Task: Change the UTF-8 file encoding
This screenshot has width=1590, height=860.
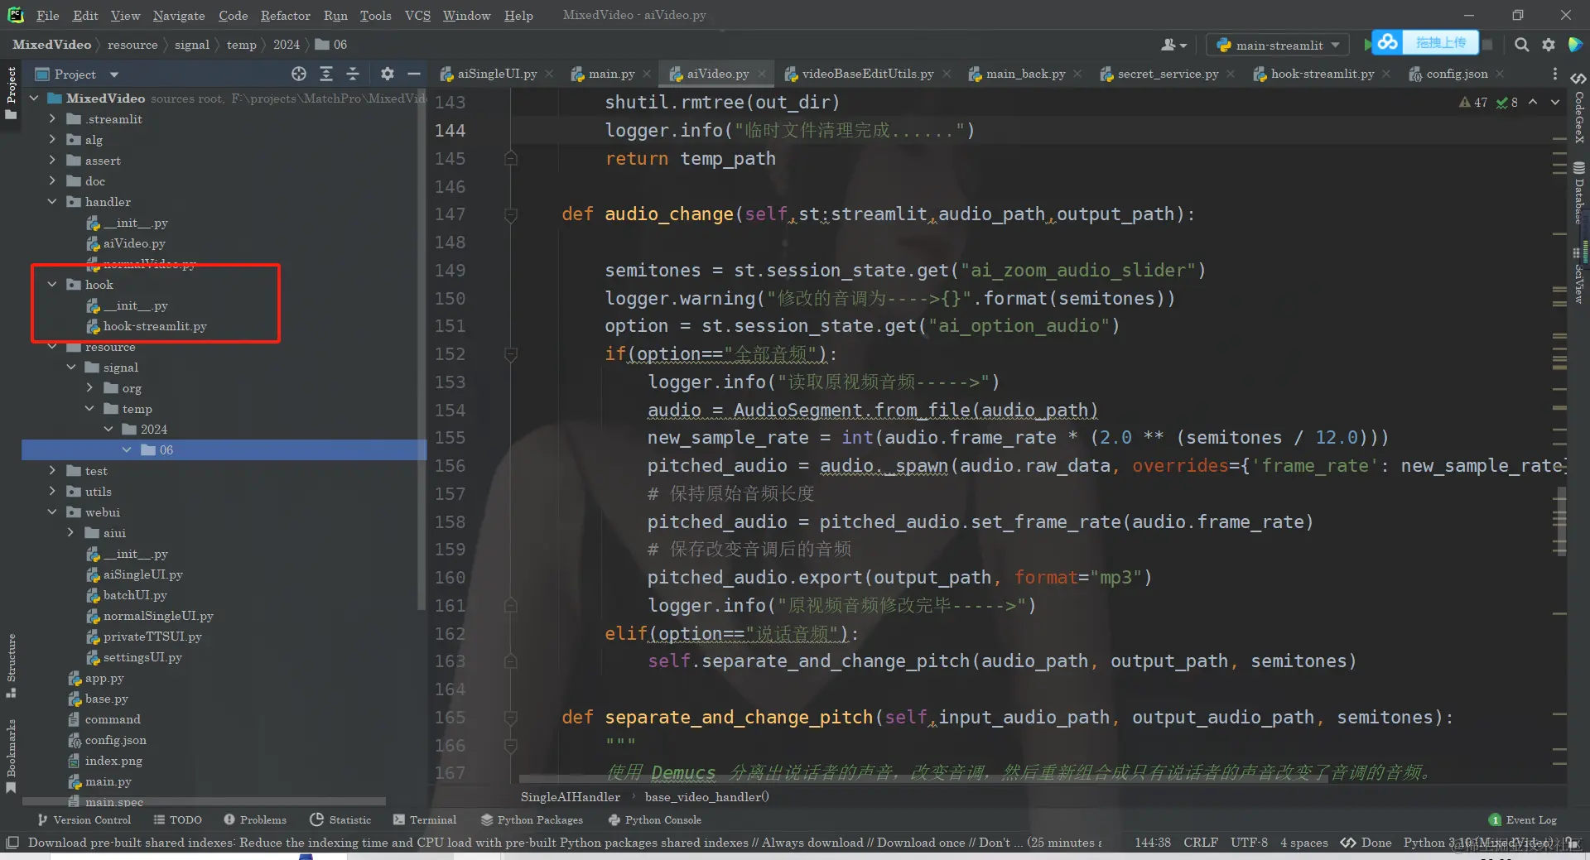Action: [x=1249, y=843]
